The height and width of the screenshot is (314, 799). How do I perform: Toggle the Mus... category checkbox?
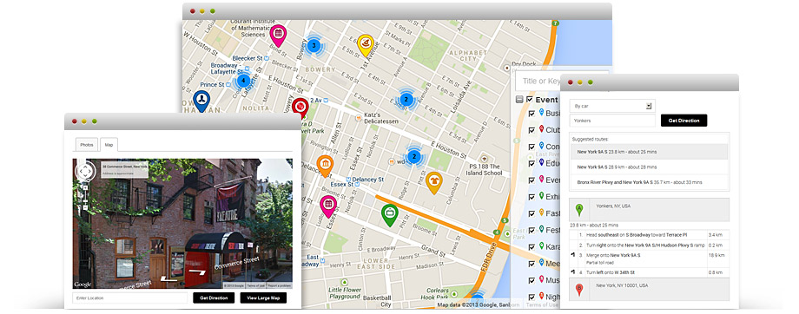tap(532, 280)
